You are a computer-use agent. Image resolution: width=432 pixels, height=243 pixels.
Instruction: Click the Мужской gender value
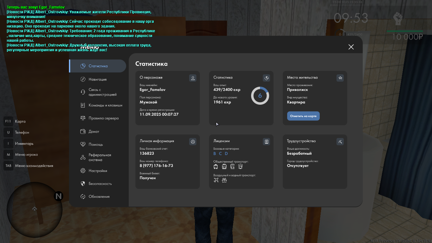coord(148,102)
